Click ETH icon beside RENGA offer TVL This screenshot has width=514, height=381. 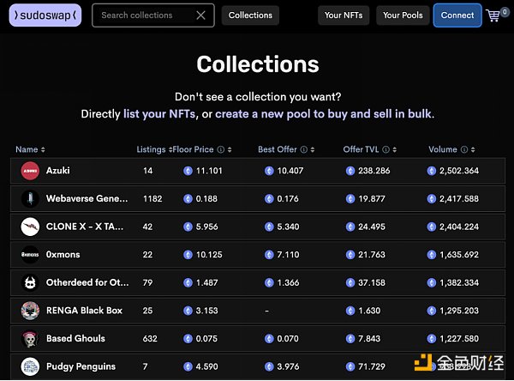(350, 311)
